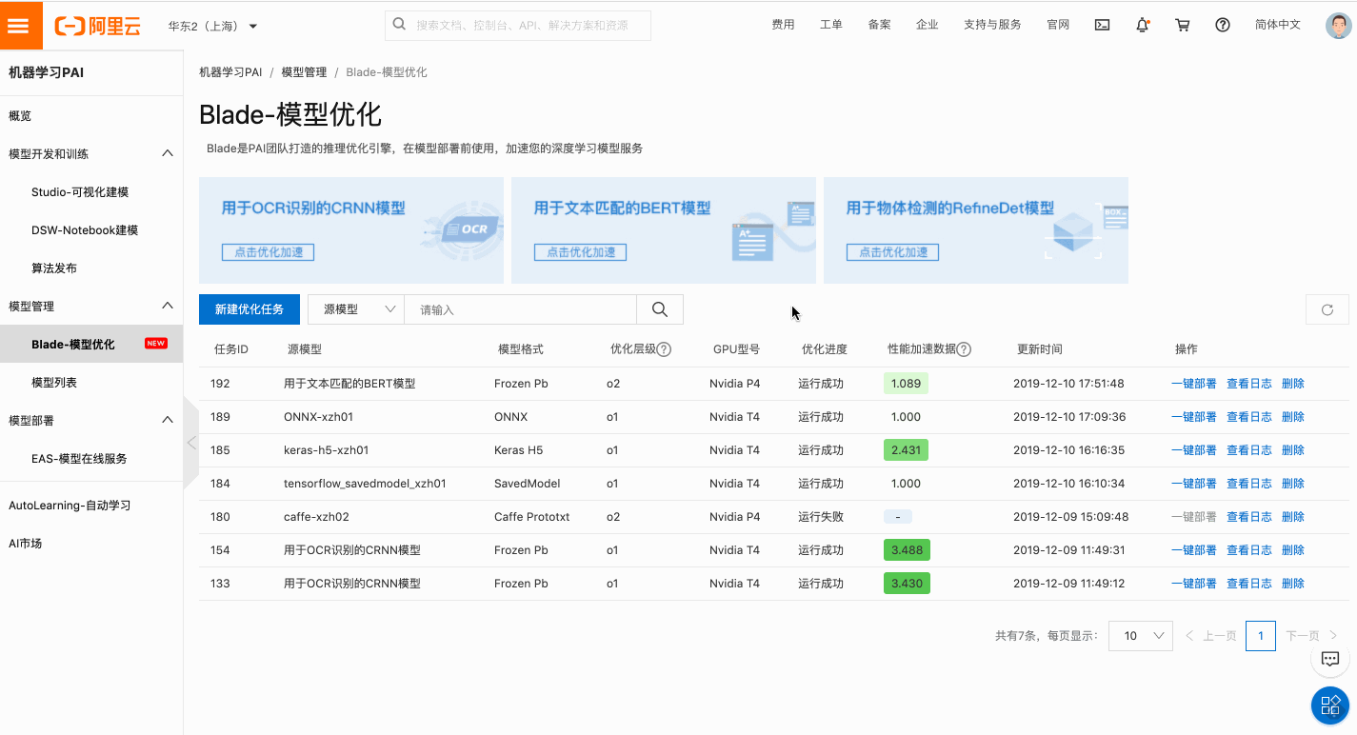Screen dimensions: 1357x735
Task: Click the 上一页 pagination button
Action: [x=1211, y=635]
